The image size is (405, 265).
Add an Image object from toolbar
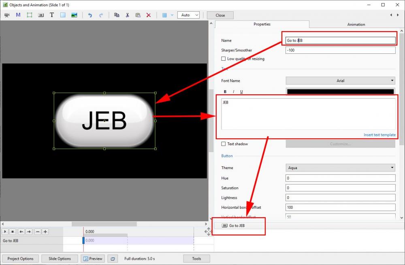[74, 15]
